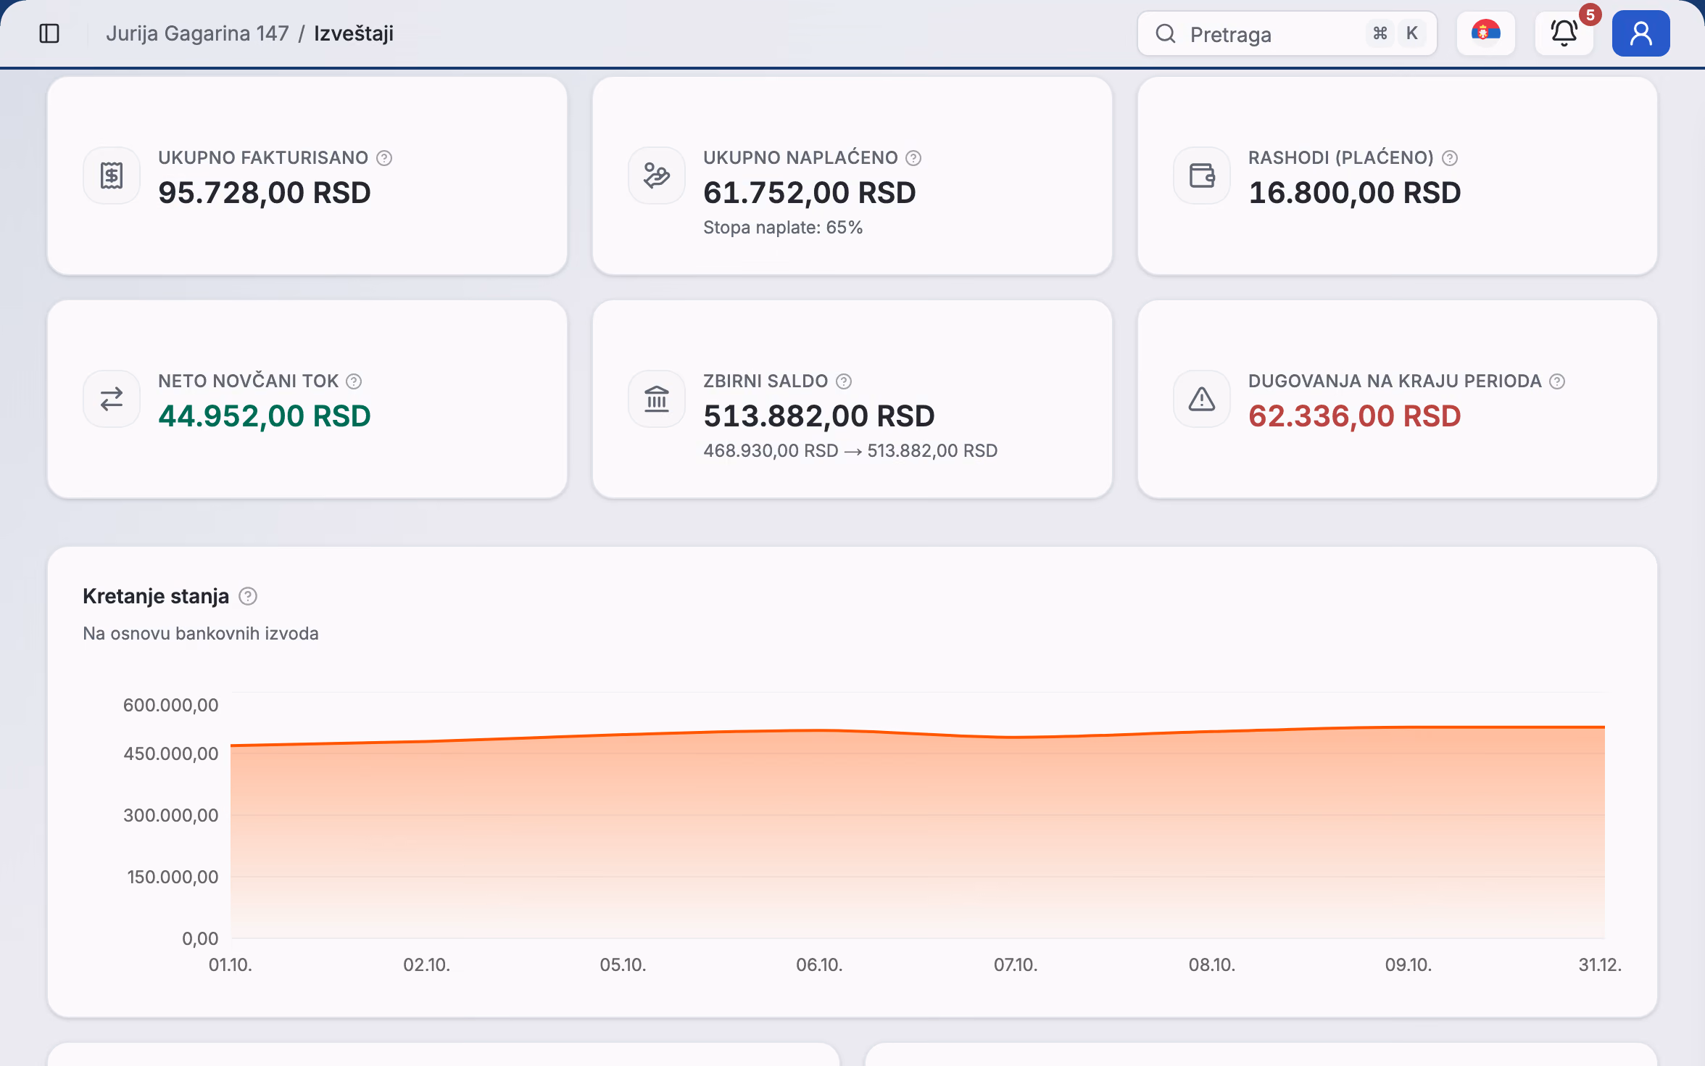This screenshot has height=1066, width=1705.
Task: Click Na osnovu bankovnih izvoda subtitle
Action: pos(201,634)
